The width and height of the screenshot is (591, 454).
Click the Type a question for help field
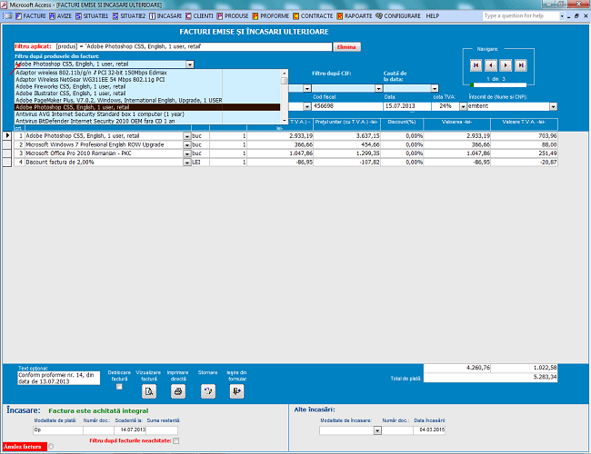(521, 15)
